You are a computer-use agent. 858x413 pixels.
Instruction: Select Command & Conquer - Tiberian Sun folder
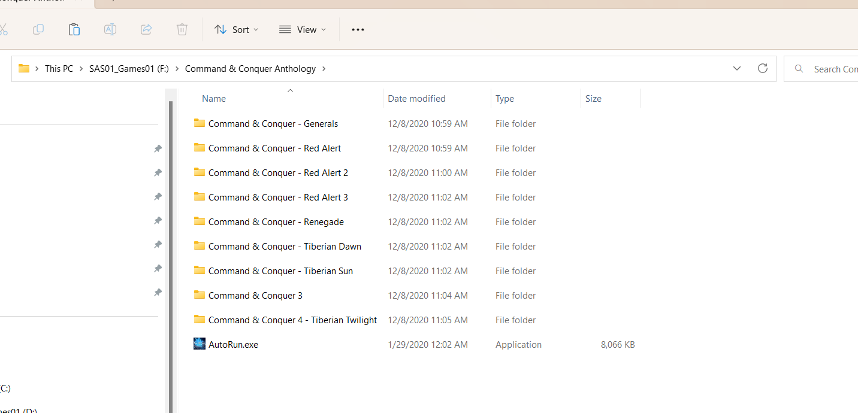coord(280,271)
